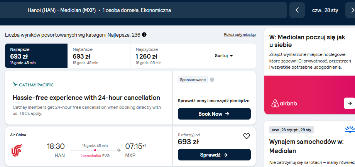Click the Book Now button

(214, 114)
